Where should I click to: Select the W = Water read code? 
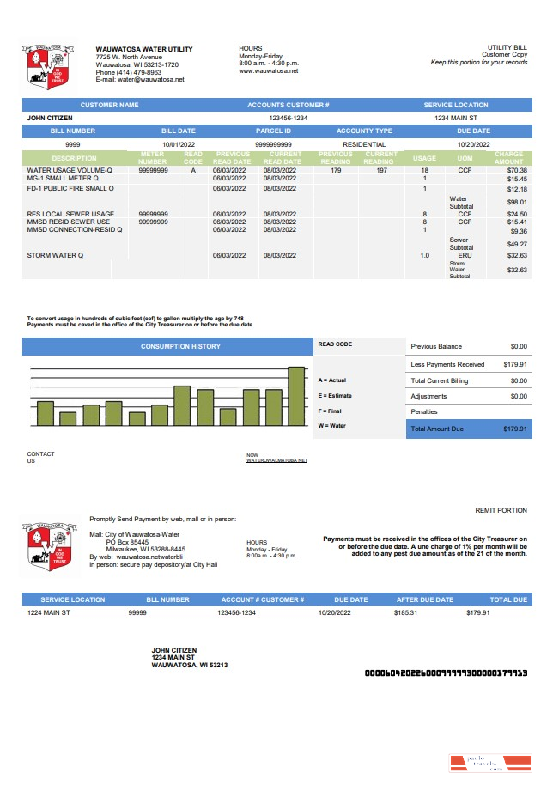[x=331, y=425]
